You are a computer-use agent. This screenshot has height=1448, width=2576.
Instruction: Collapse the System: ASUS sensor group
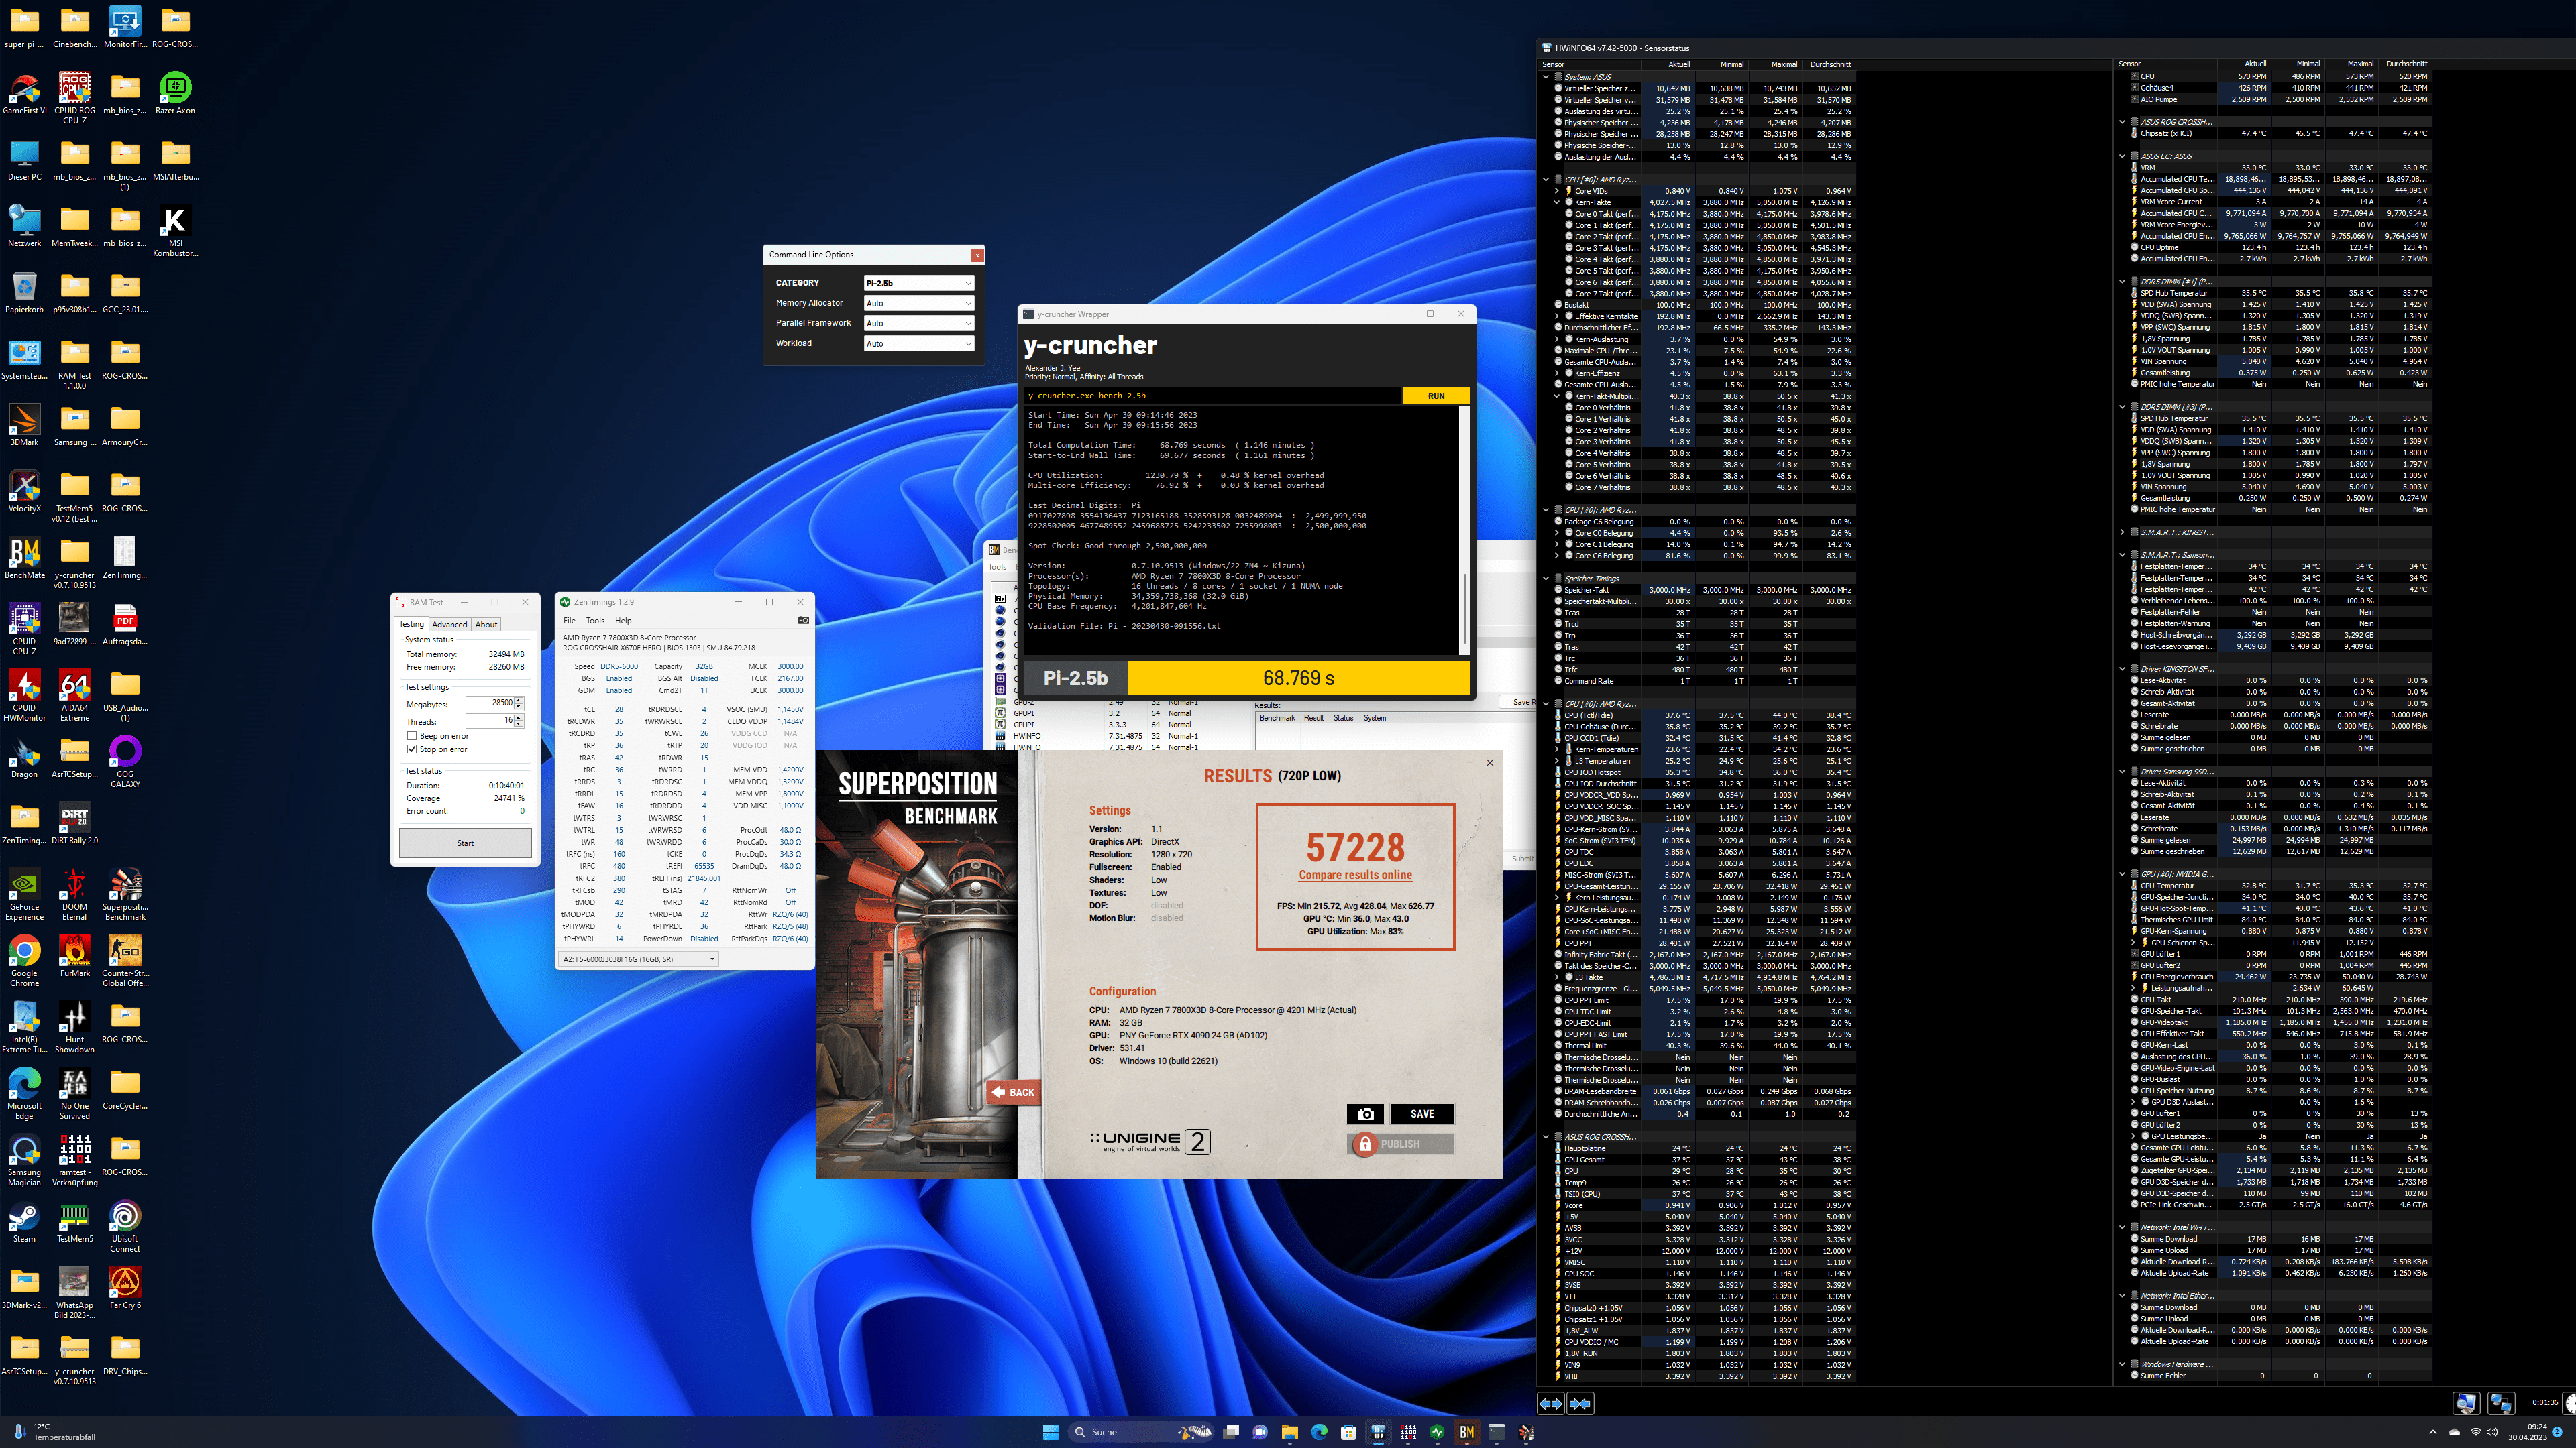[1545, 77]
